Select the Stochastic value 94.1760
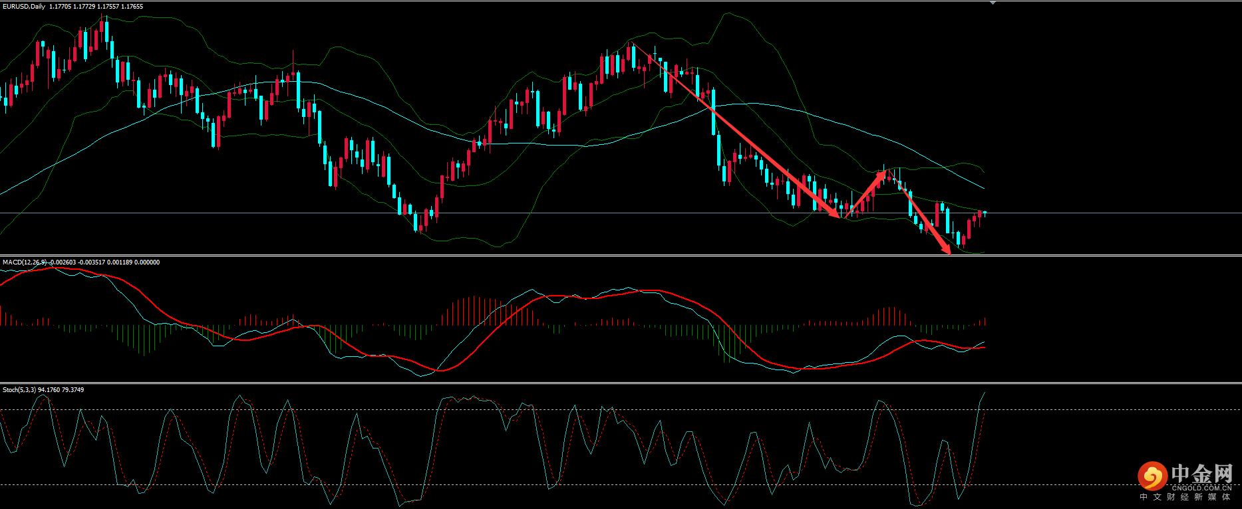The image size is (1242, 509). pos(49,390)
